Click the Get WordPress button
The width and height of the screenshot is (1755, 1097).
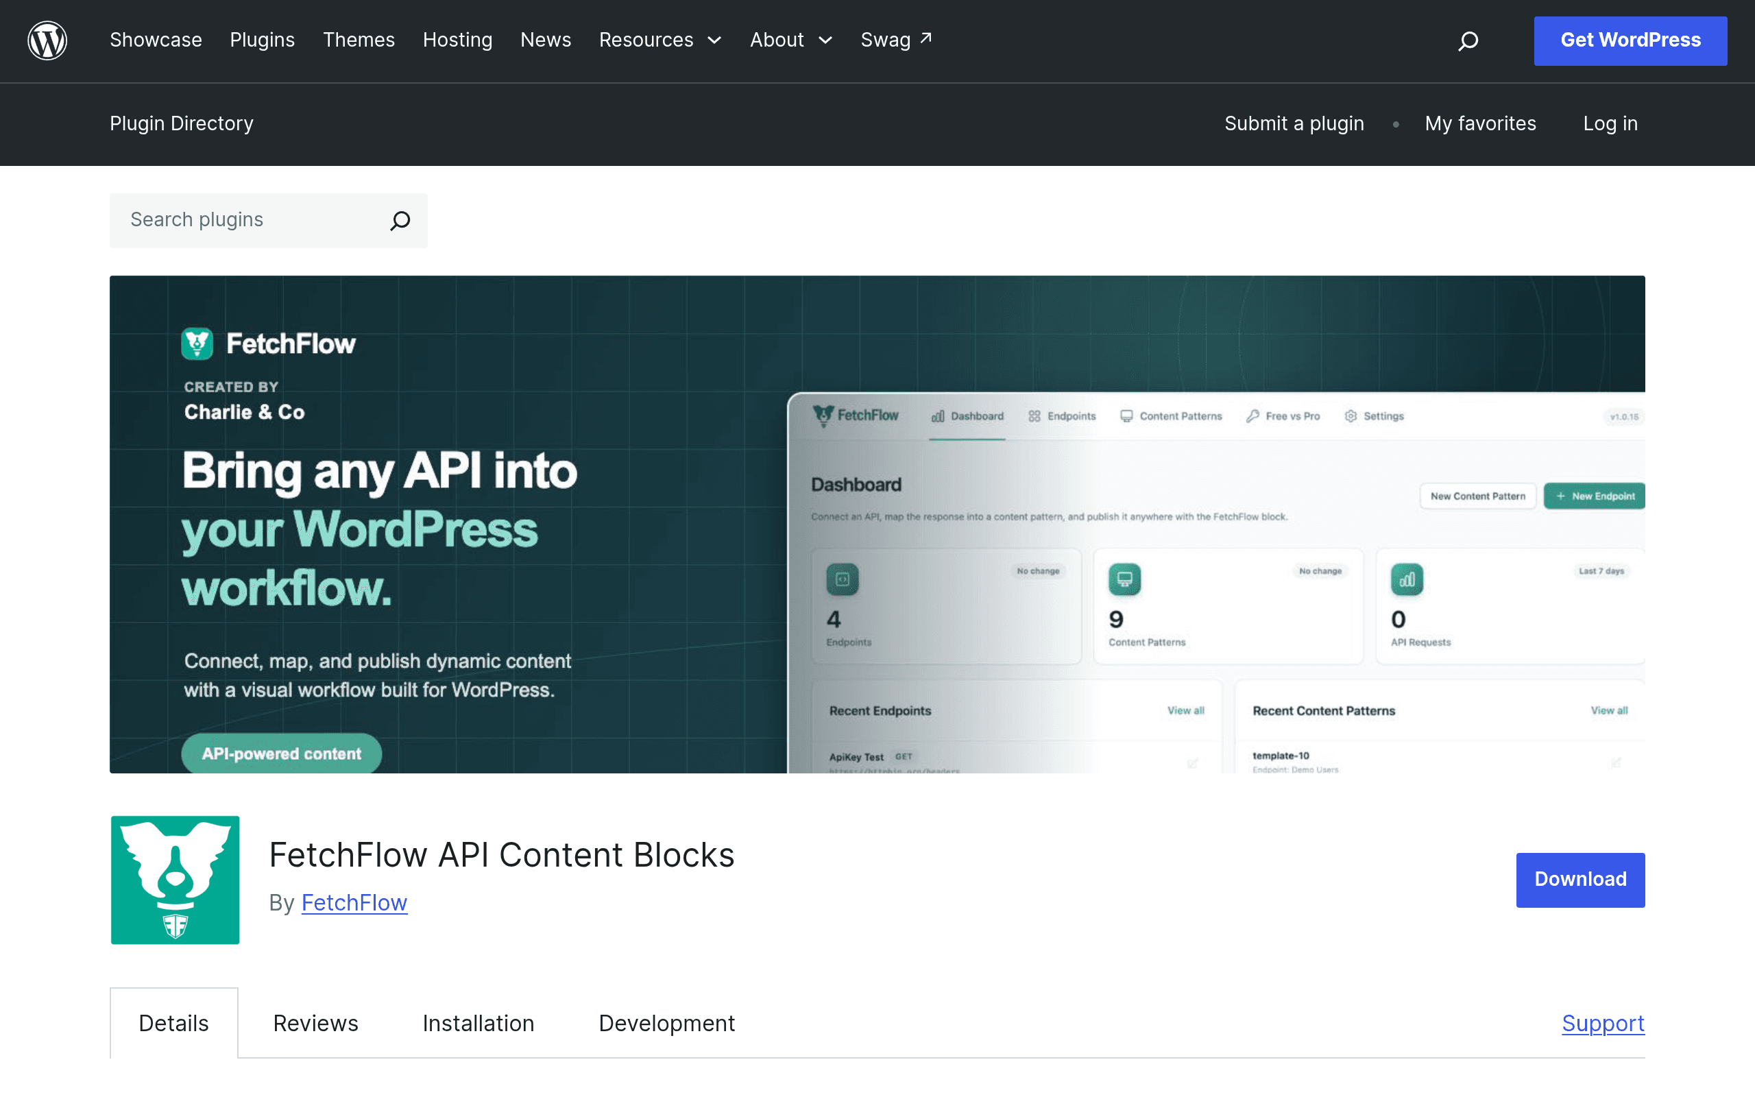click(1630, 40)
